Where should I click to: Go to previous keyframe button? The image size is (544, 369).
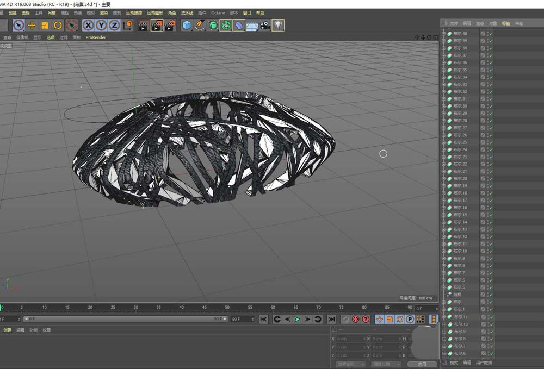[277, 319]
